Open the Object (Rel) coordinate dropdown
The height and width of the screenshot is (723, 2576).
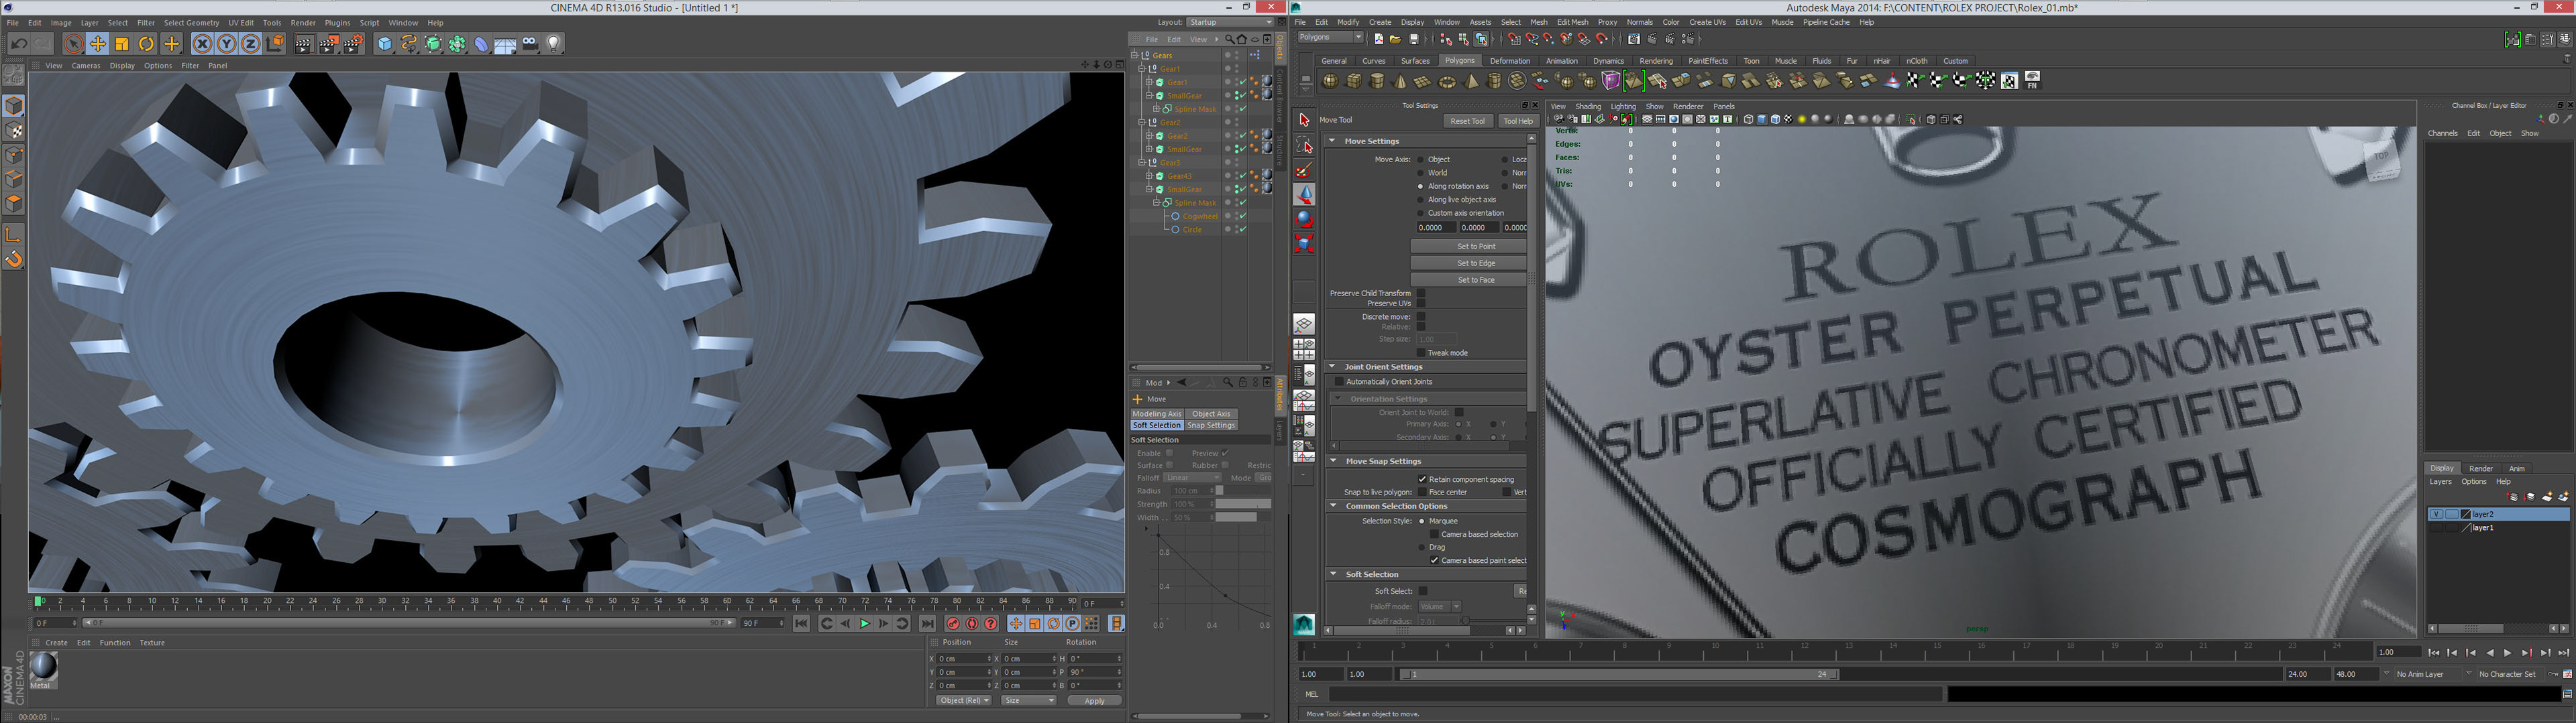click(963, 700)
